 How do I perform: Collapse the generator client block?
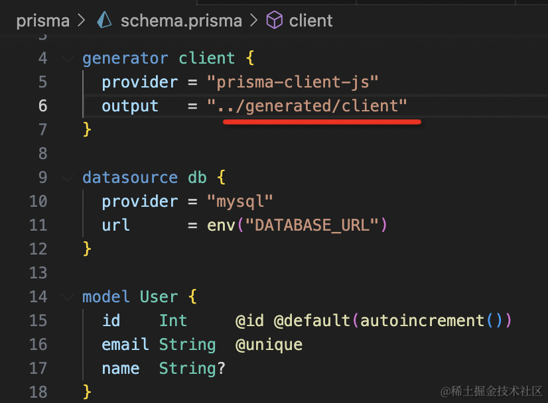coord(67,58)
